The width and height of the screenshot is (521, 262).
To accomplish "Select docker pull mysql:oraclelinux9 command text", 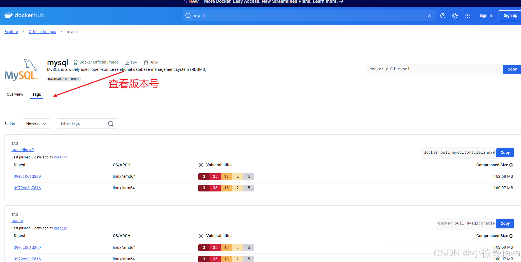I will pyautogui.click(x=459, y=152).
